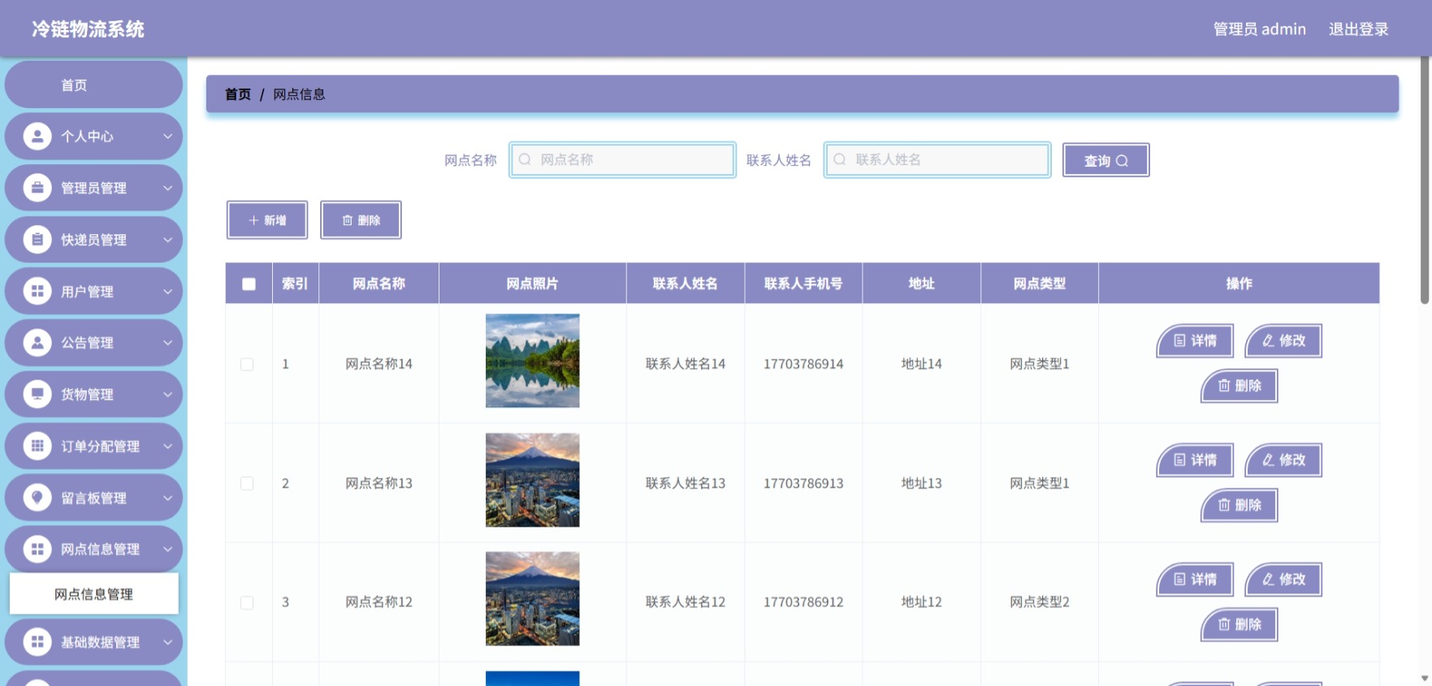Expand 留言板管理 menu chevron
The width and height of the screenshot is (1432, 686).
(x=167, y=497)
